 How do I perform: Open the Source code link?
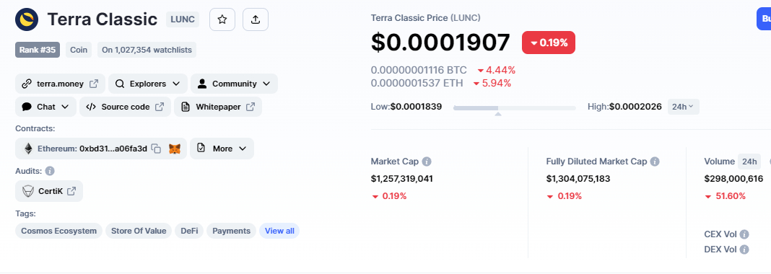click(x=125, y=107)
